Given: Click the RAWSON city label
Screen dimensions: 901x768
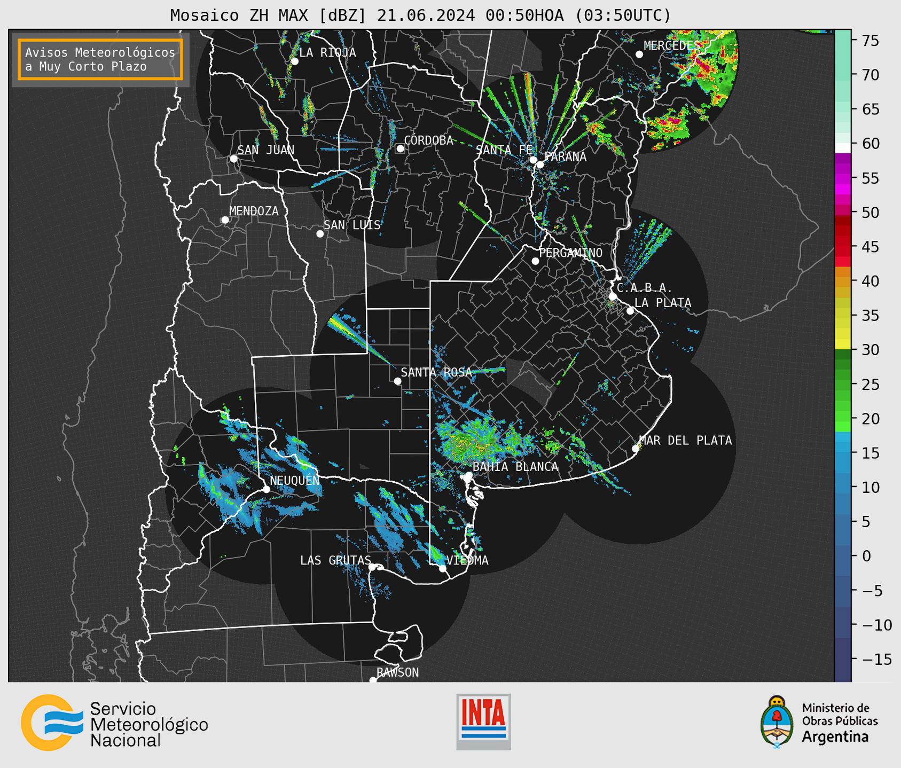Looking at the screenshot, I should coord(398,672).
